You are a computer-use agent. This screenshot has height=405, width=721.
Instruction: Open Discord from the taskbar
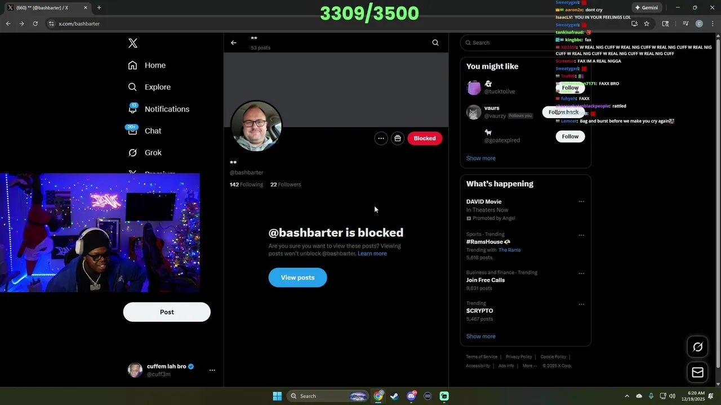[411, 396]
